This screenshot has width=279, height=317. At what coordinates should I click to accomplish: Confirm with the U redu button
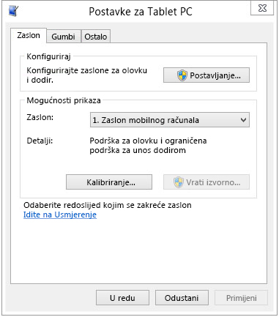click(122, 298)
